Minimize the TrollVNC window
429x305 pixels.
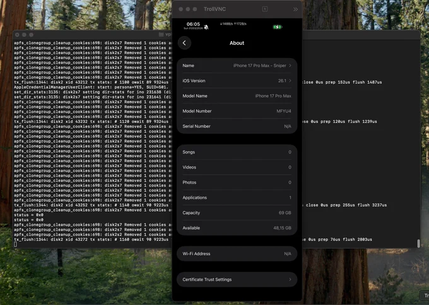click(188, 9)
